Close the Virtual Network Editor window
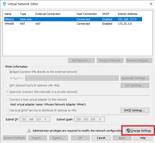 click(x=151, y=4)
